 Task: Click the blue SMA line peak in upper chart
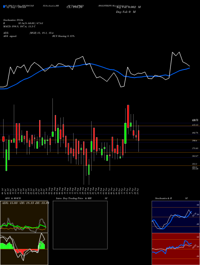pos(90,64)
